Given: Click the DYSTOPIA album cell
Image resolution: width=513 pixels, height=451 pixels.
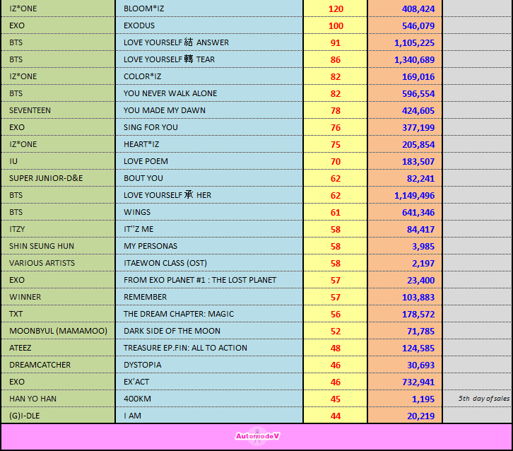Looking at the screenshot, I should [x=209, y=365].
